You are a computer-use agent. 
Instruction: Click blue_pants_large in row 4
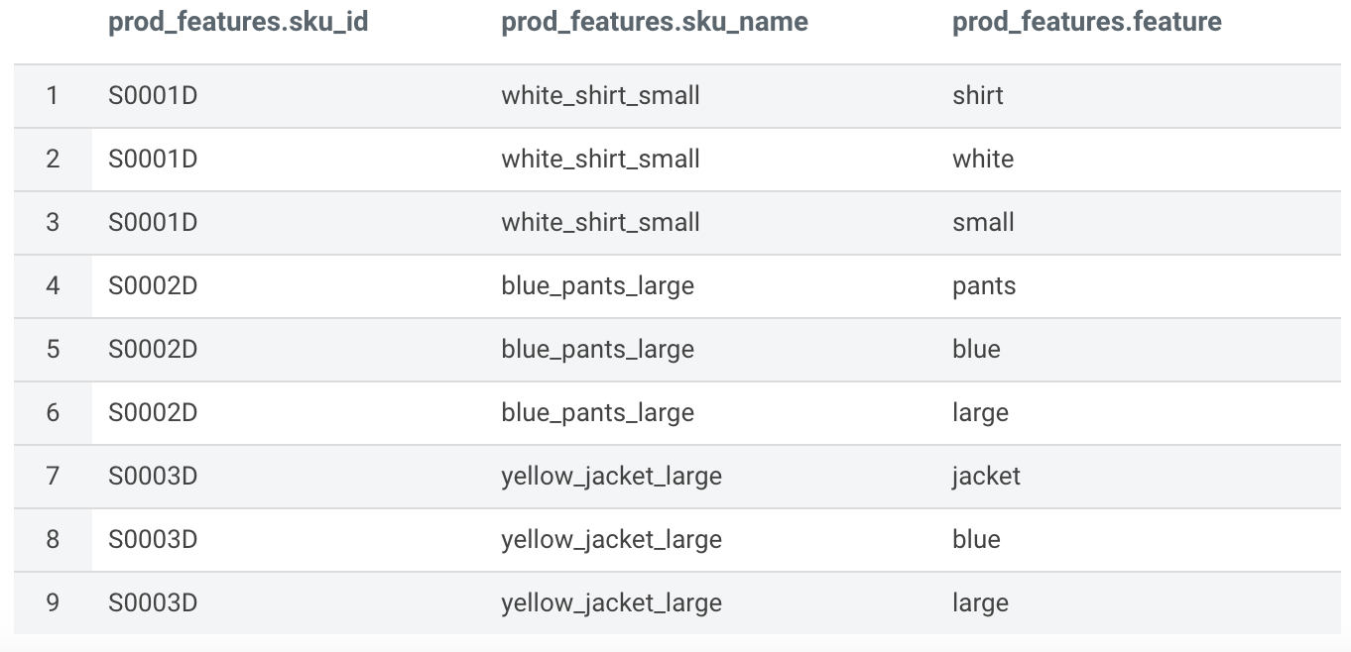tap(598, 286)
